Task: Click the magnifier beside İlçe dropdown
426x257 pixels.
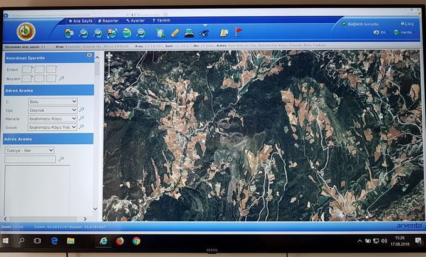Action: [82, 110]
